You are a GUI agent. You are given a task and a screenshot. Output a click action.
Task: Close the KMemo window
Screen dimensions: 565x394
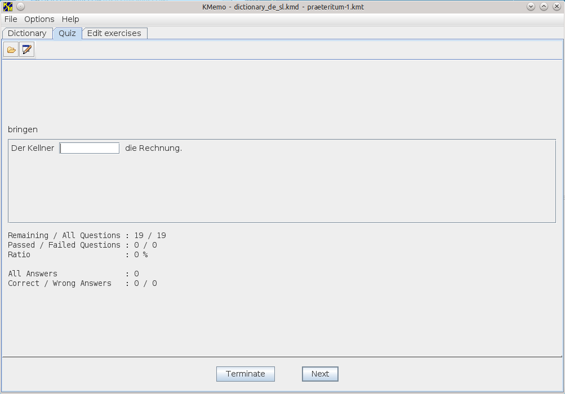pyautogui.click(x=557, y=7)
